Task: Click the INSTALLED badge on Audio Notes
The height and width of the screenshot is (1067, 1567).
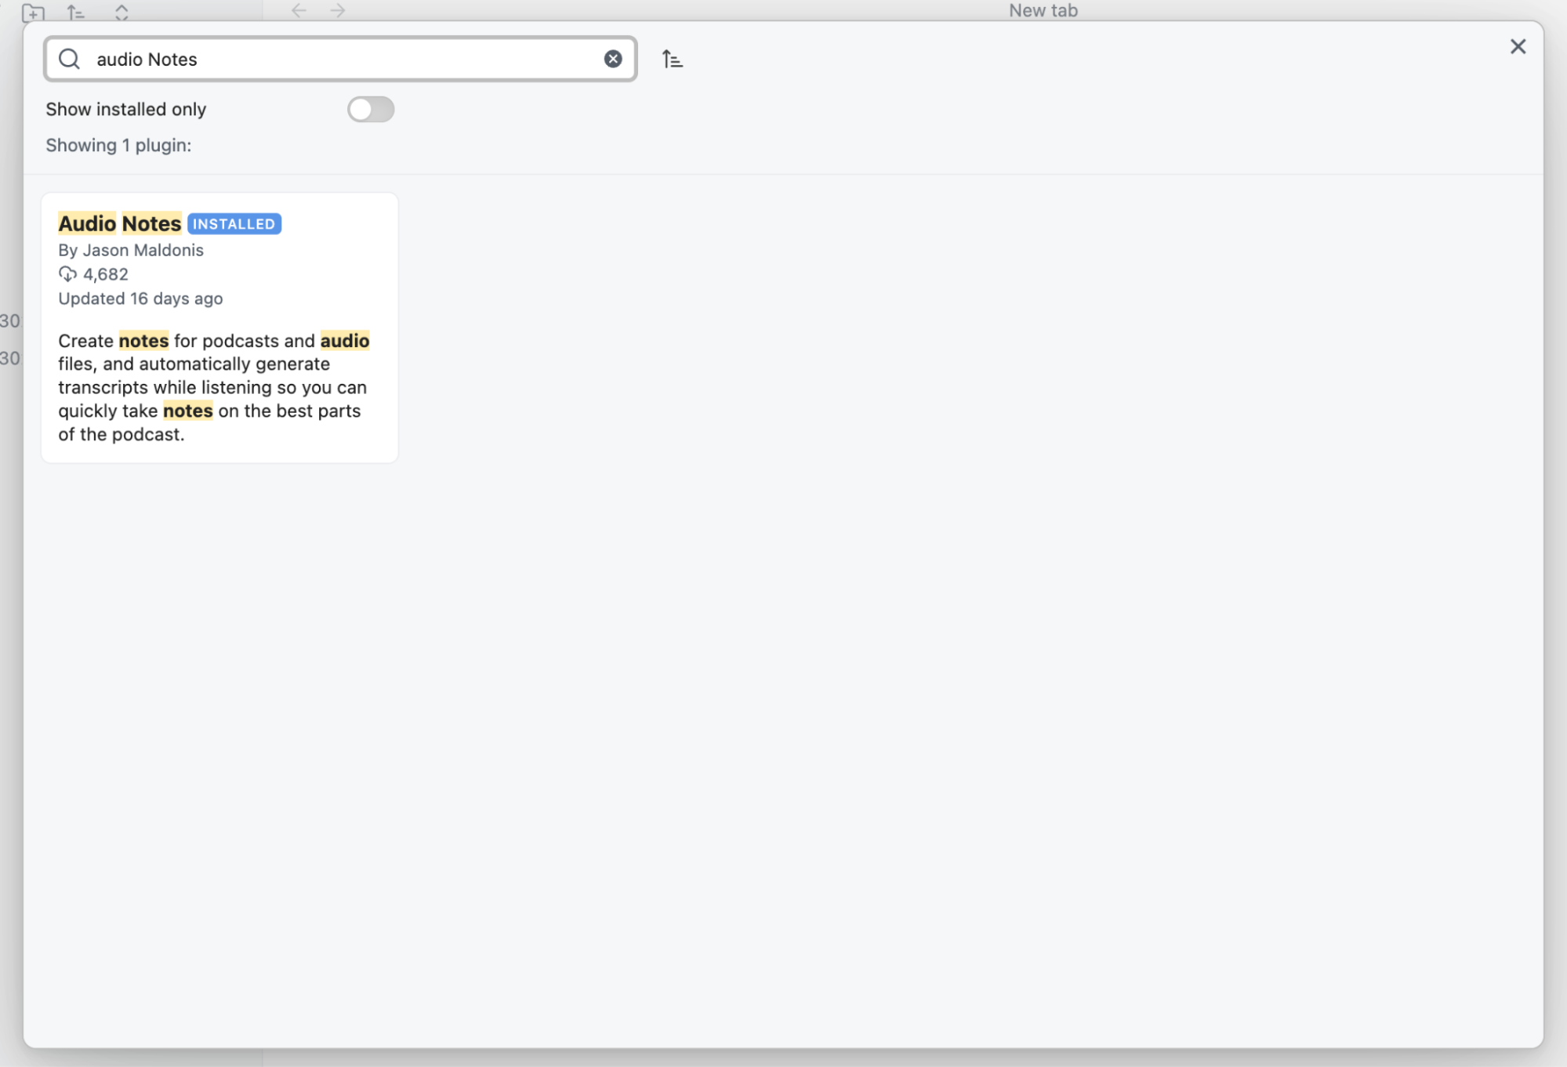Action: (x=234, y=224)
